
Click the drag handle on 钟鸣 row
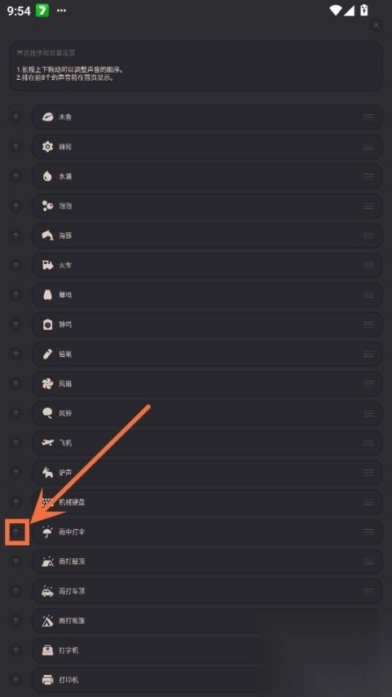tap(368, 324)
